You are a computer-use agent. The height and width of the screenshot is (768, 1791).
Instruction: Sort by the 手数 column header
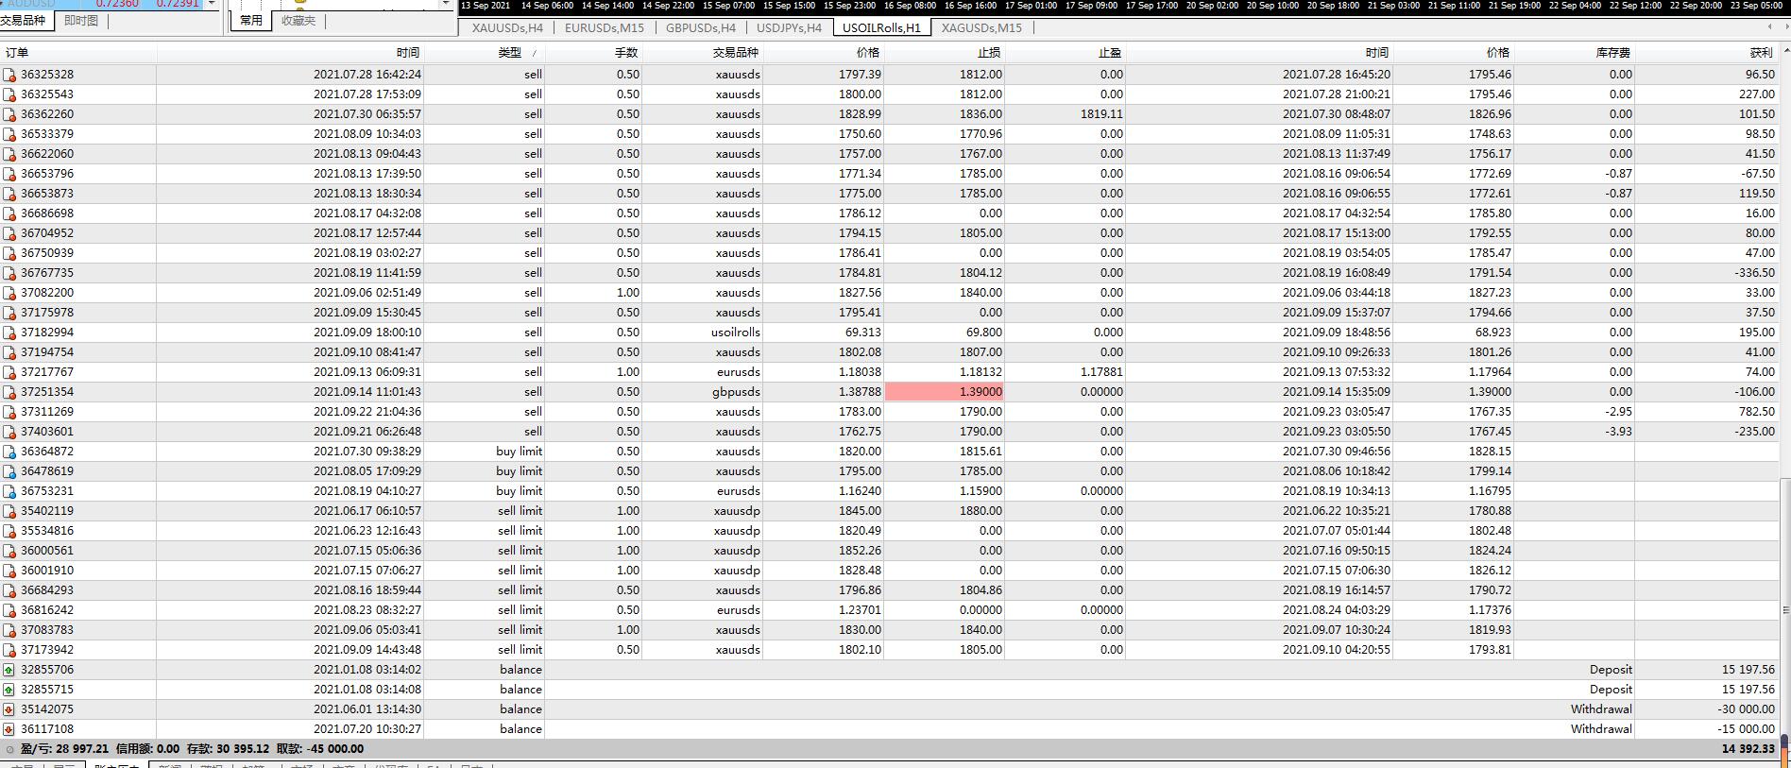click(x=594, y=53)
